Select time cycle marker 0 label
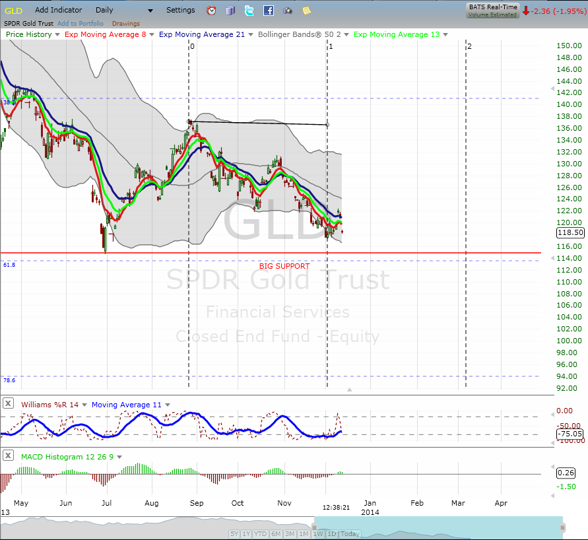The image size is (588, 540). tap(193, 46)
